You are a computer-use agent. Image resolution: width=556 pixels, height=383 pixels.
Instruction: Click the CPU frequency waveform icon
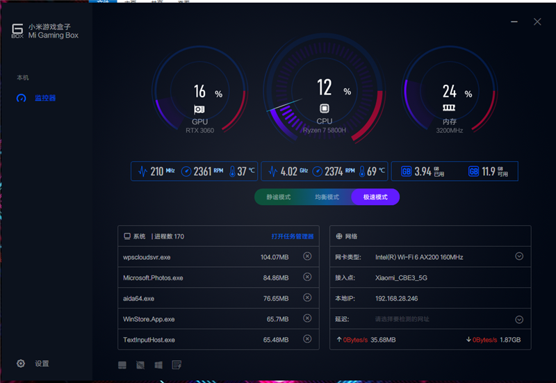tap(273, 172)
